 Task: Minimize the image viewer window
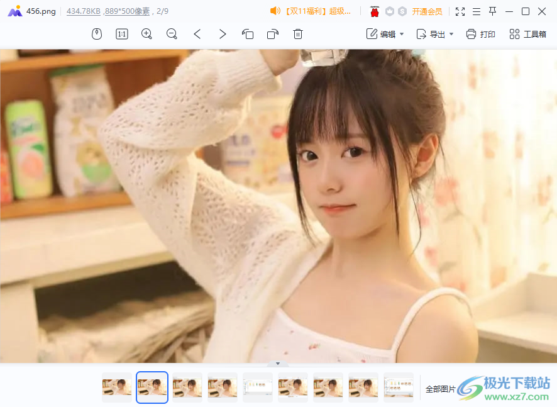point(509,12)
